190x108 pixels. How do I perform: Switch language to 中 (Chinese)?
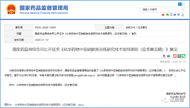coord(180,4)
